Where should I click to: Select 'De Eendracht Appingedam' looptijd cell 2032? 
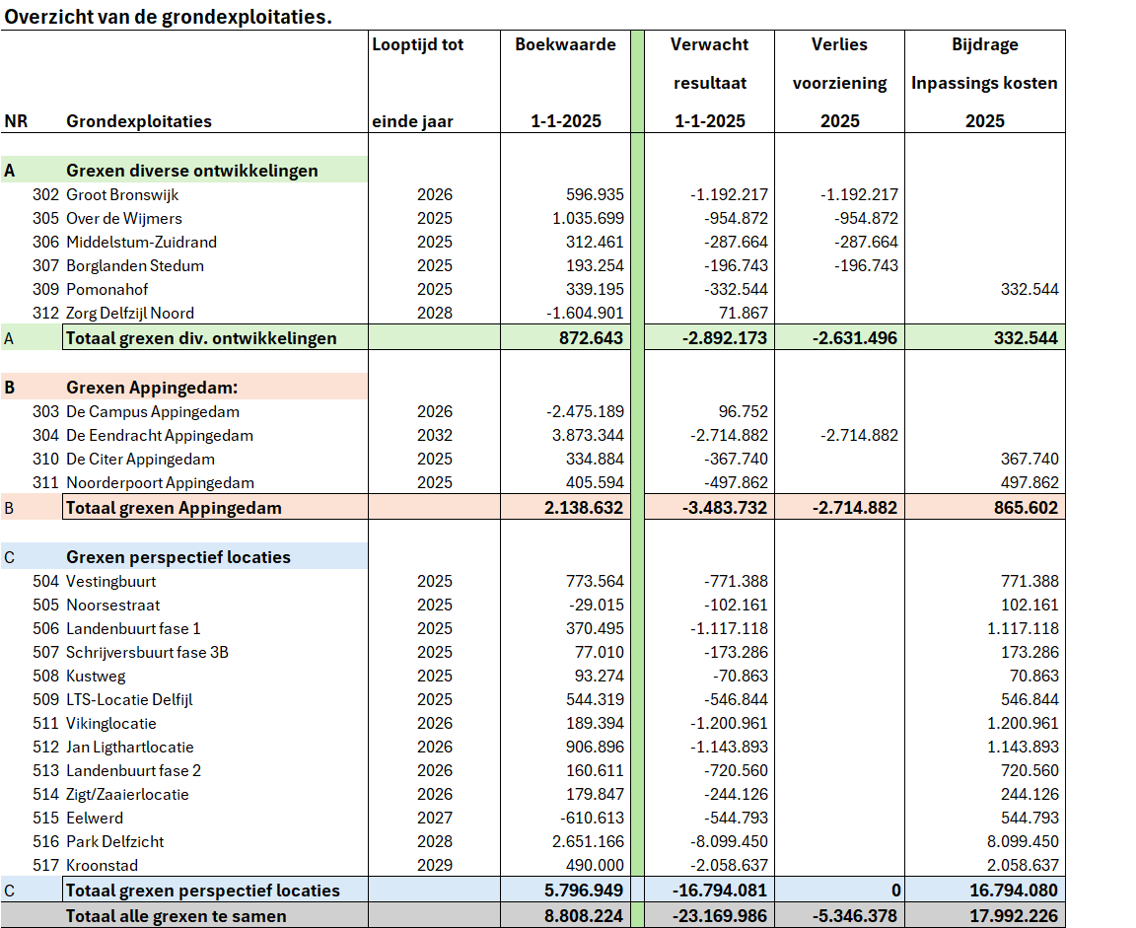coord(435,435)
